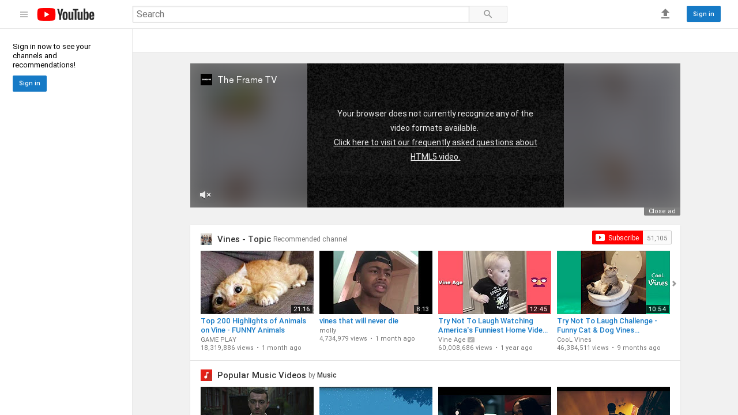Sign in using the top-right button

point(703,14)
